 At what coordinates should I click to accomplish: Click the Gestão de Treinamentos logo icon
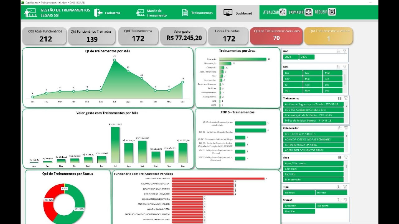31,12
